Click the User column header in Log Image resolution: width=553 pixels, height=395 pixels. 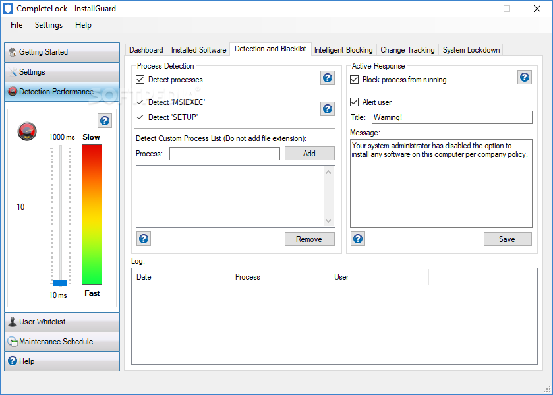380,277
